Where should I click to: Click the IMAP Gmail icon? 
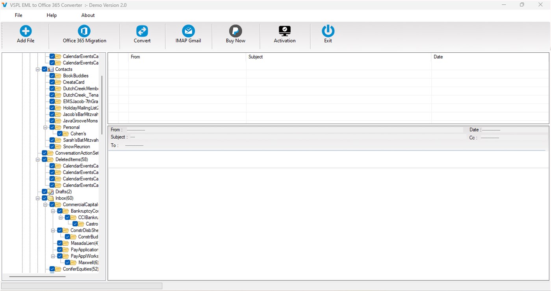click(188, 35)
